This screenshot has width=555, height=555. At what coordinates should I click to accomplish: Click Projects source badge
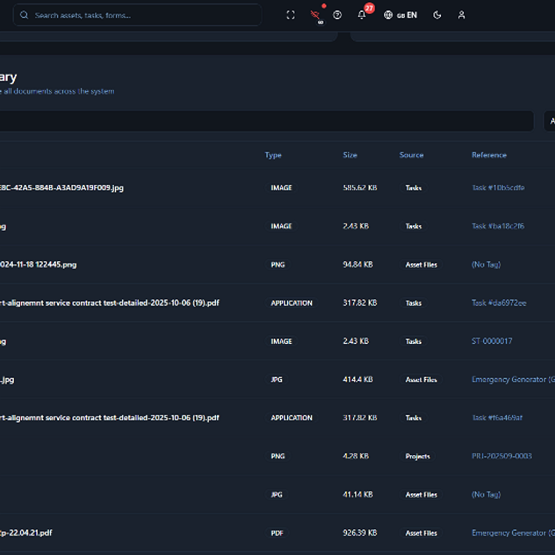click(417, 456)
